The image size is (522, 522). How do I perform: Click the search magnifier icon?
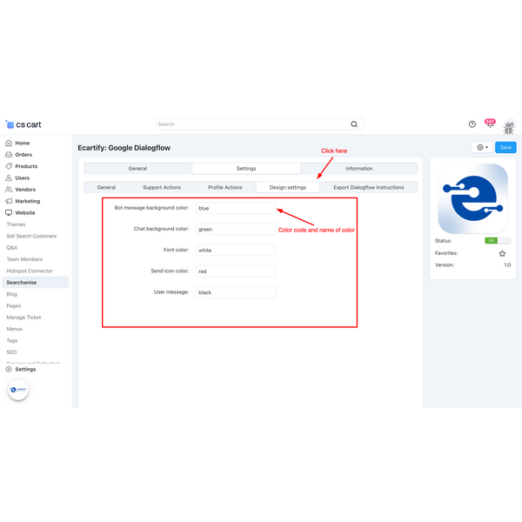(x=354, y=124)
